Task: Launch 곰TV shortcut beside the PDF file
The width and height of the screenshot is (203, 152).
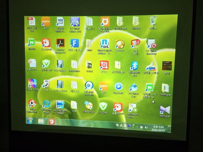Action: (46, 23)
